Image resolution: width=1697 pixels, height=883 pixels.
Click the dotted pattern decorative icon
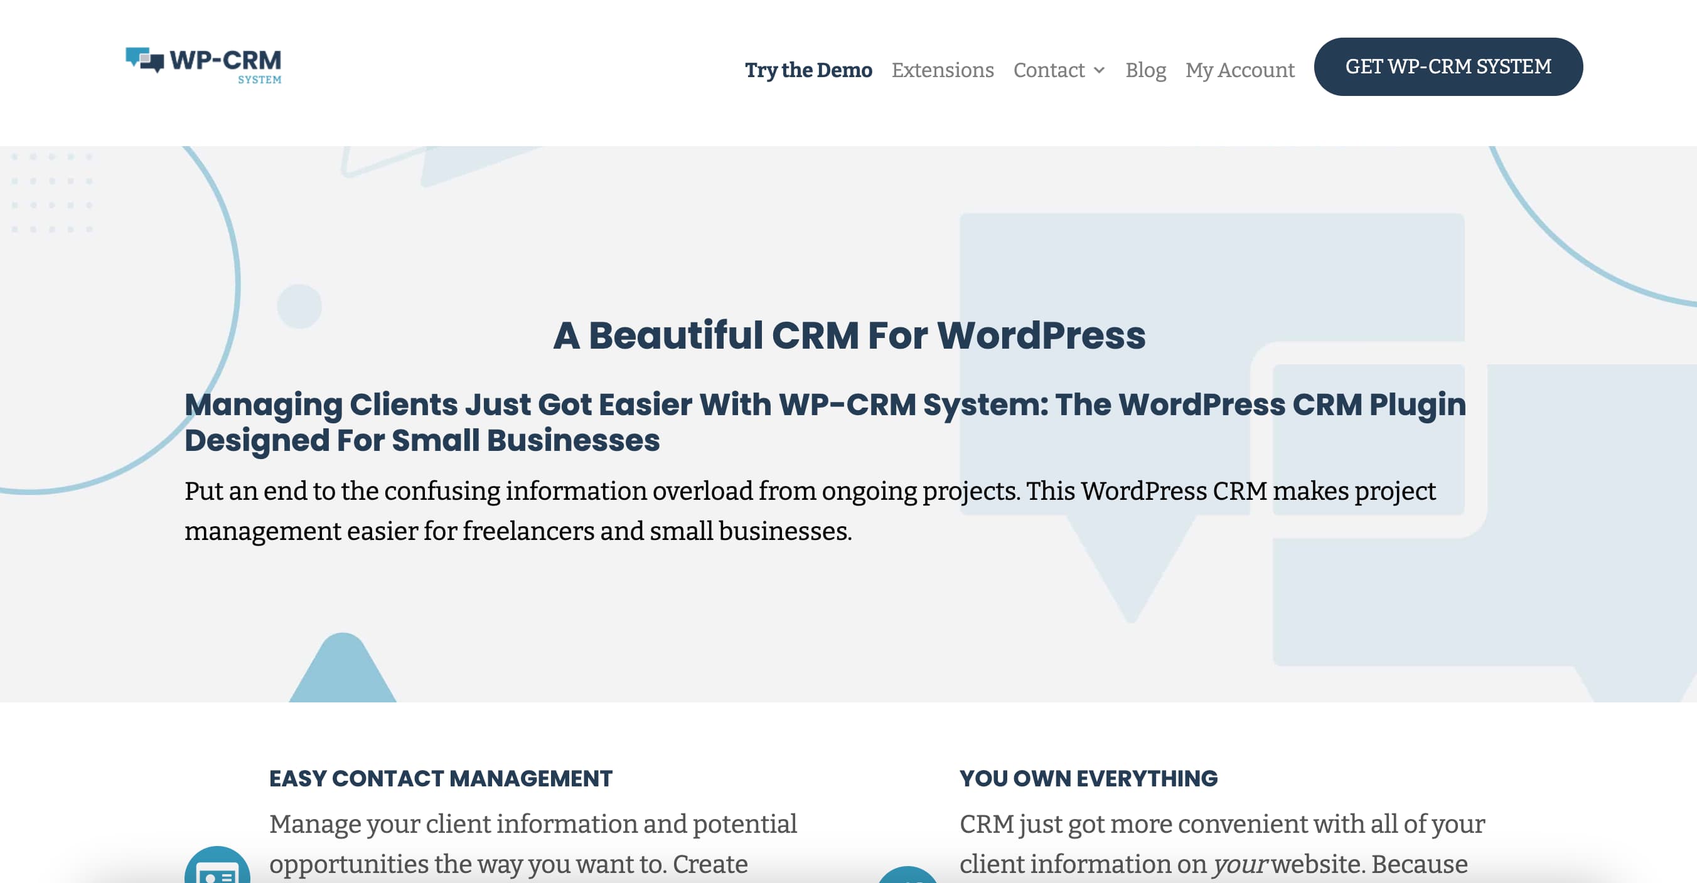click(x=51, y=196)
